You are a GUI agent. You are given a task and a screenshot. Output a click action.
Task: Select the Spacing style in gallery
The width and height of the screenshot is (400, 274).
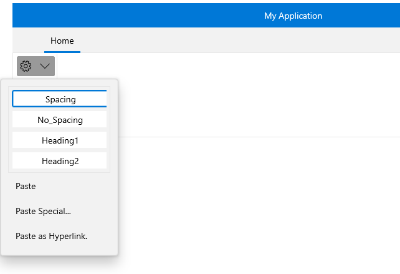(x=60, y=99)
